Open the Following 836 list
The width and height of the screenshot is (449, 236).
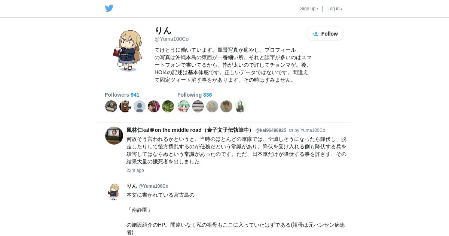pos(195,95)
